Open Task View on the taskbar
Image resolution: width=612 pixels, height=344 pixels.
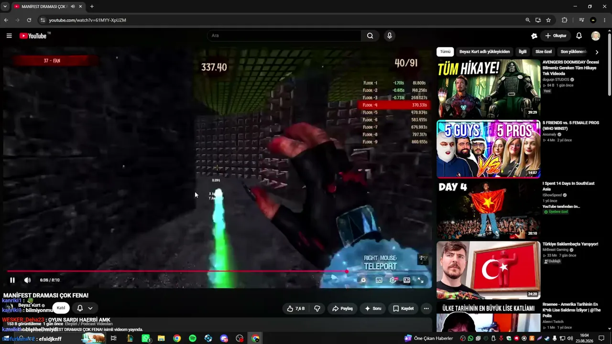(113, 339)
